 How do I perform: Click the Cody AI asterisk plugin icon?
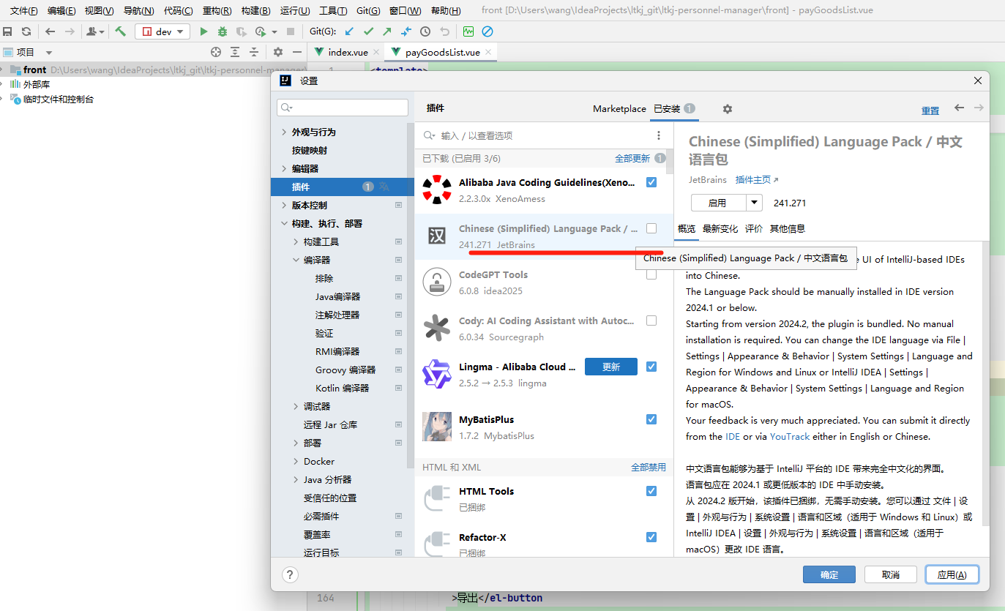(x=437, y=328)
